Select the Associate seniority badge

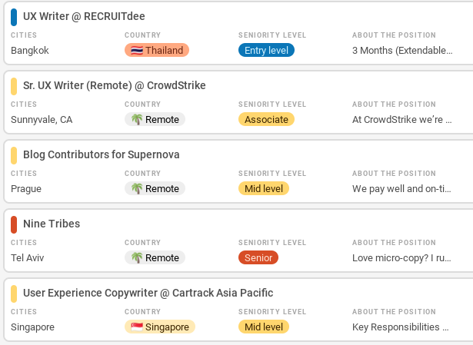(266, 120)
